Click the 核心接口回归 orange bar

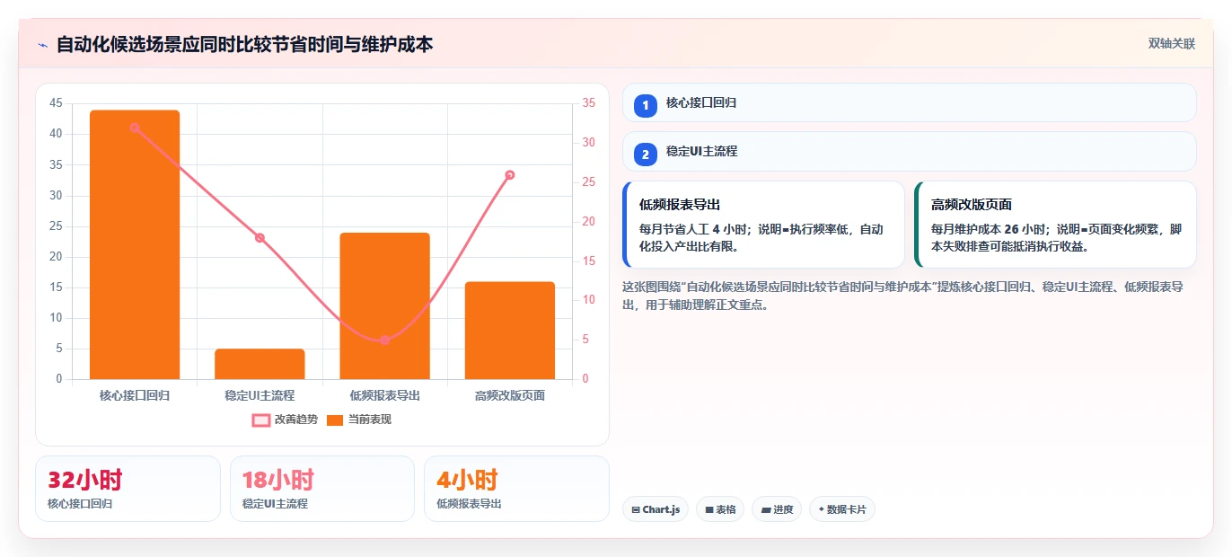click(x=135, y=244)
